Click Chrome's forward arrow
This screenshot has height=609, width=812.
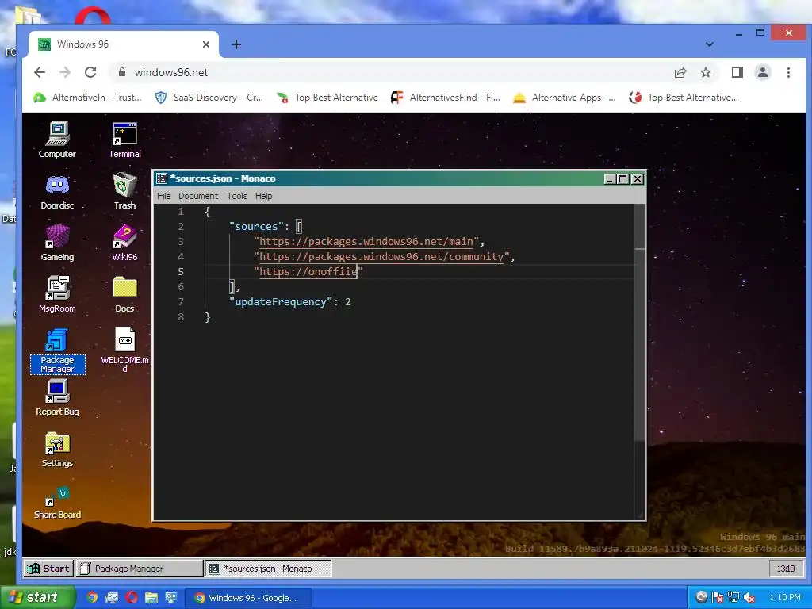point(65,72)
